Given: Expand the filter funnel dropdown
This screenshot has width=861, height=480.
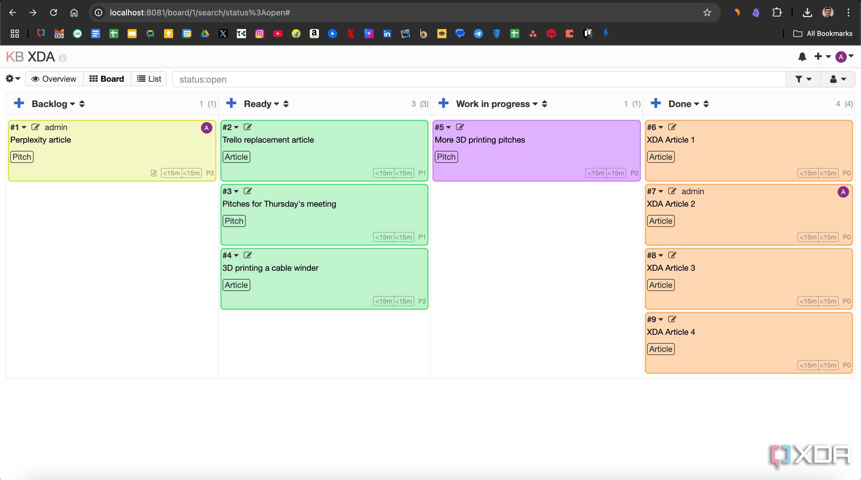Looking at the screenshot, I should [x=803, y=79].
